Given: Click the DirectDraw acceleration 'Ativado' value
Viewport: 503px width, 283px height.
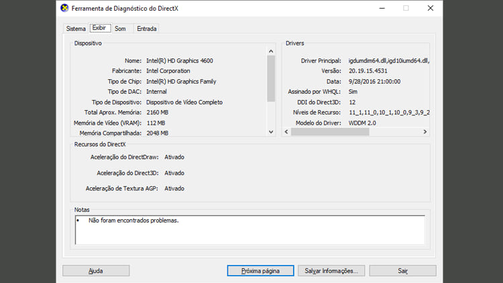Looking at the screenshot, I should (x=174, y=157).
